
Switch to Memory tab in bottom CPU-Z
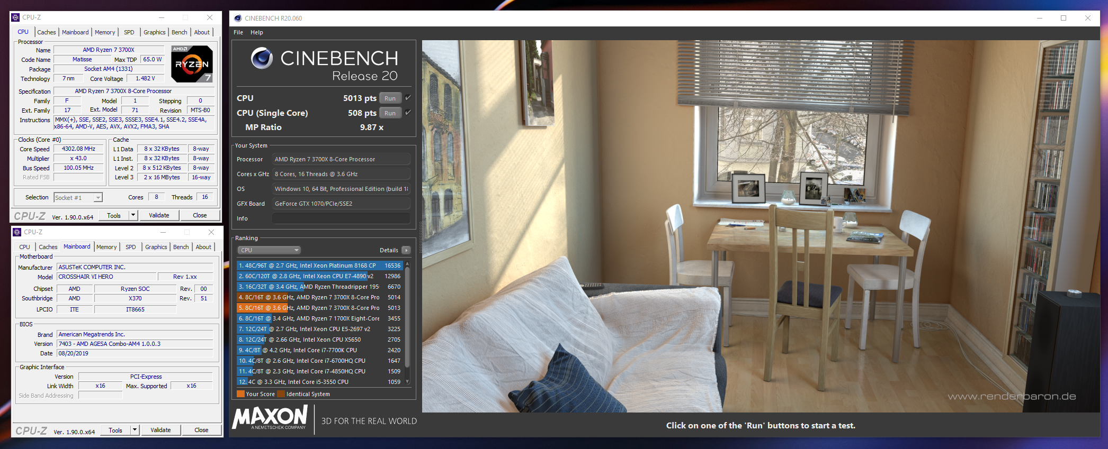(x=106, y=247)
